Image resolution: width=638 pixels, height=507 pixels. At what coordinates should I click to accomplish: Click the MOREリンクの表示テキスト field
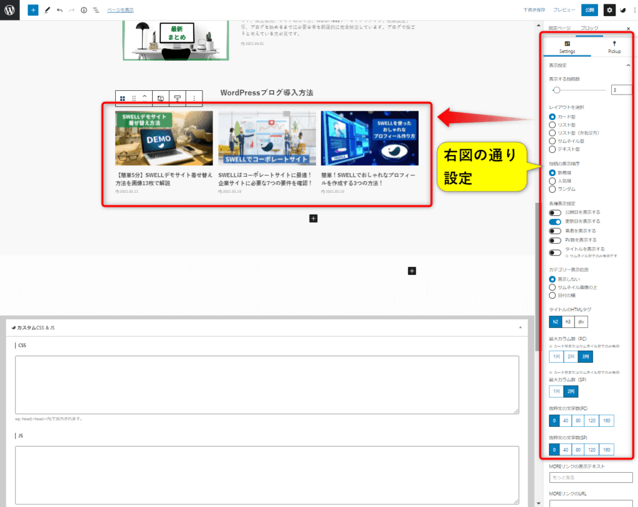point(591,477)
